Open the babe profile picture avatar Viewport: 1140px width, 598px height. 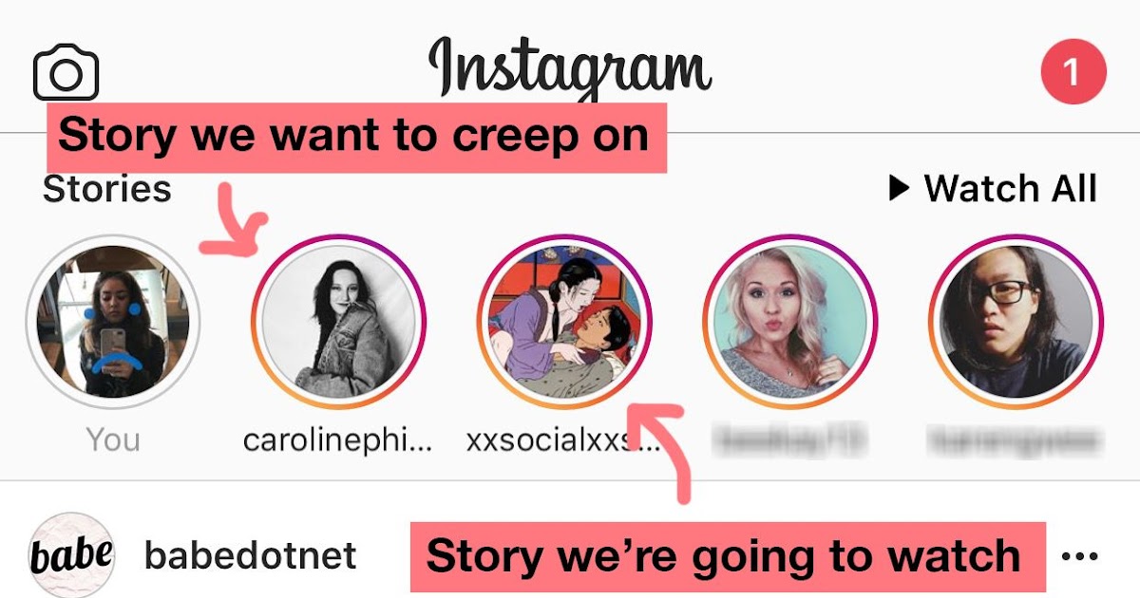tap(71, 555)
